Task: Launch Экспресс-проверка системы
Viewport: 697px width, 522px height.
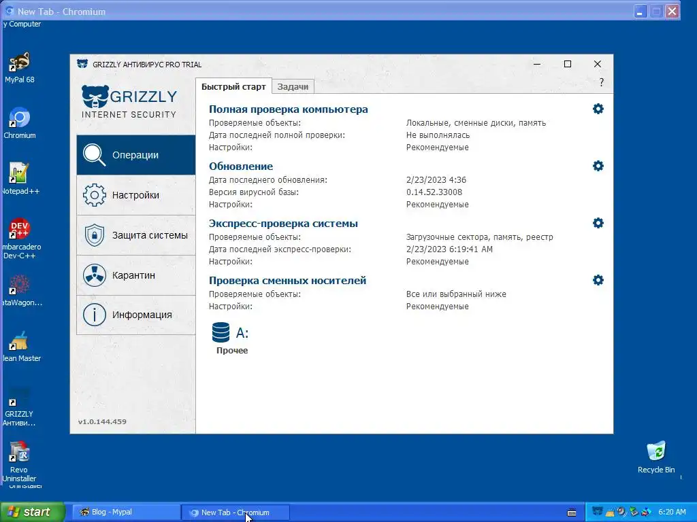Action: tap(283, 223)
